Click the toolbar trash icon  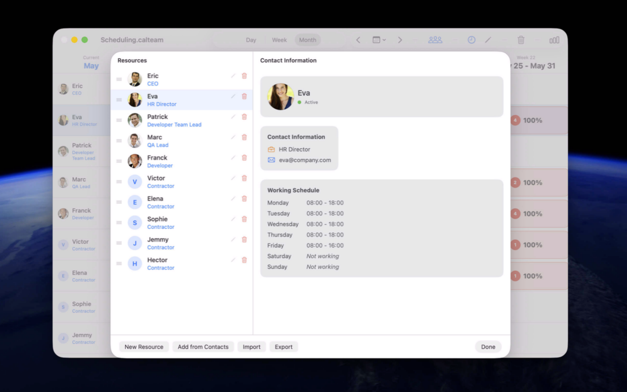click(521, 40)
